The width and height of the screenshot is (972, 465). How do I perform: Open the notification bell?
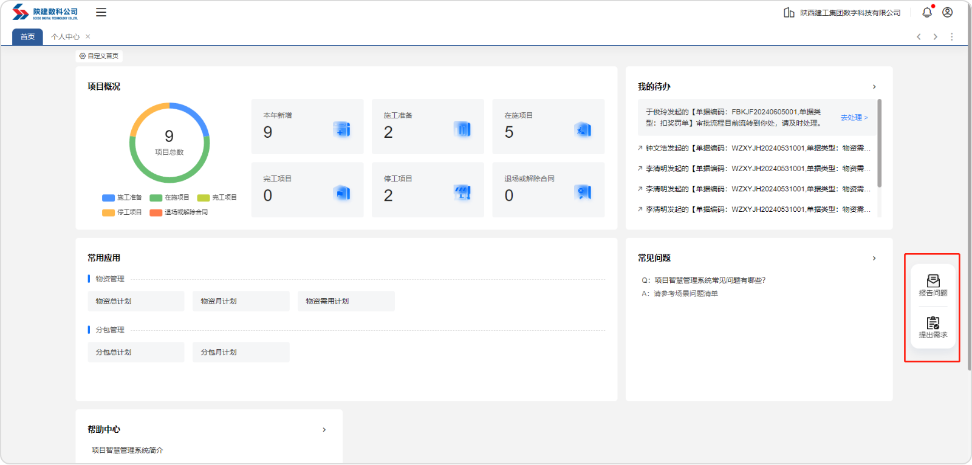click(926, 12)
